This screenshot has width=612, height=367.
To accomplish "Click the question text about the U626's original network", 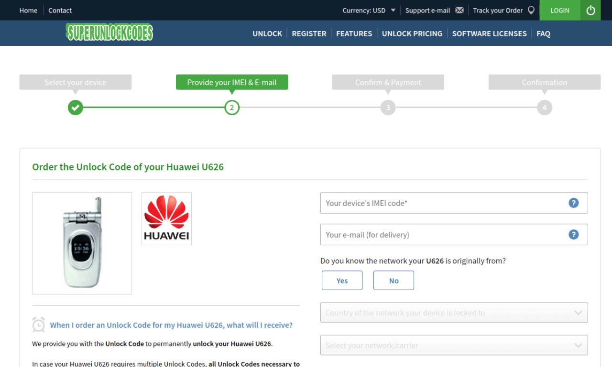I will pos(413,261).
